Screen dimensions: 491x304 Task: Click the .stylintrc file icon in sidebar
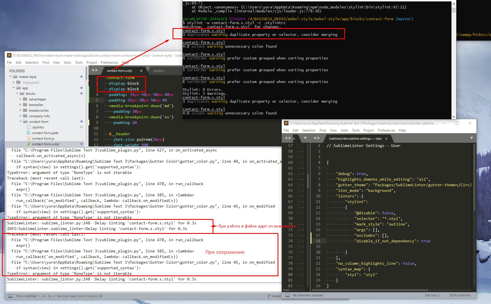click(29, 127)
